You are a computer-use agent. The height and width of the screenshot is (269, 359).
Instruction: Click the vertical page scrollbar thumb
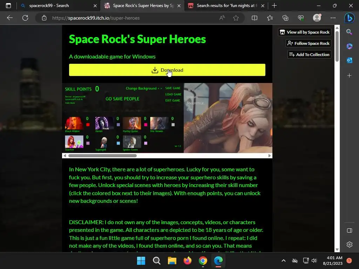click(x=337, y=46)
